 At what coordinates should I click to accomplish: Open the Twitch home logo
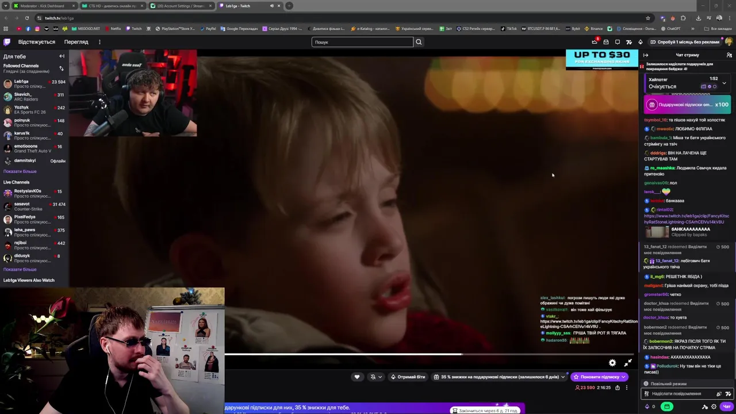point(7,42)
